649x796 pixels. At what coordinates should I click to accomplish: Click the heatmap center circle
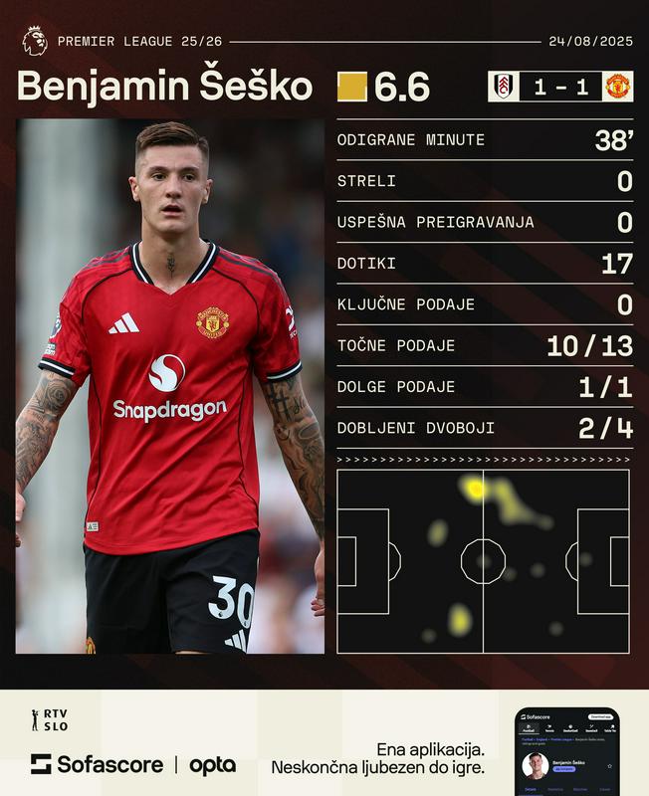coord(483,561)
